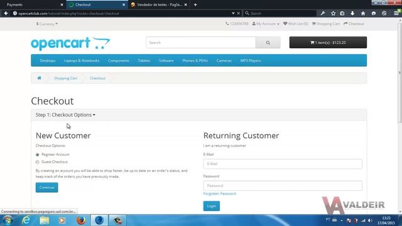The width and height of the screenshot is (402, 226).
Task: Click the chat bubble toolbar icon
Action: (374, 13)
